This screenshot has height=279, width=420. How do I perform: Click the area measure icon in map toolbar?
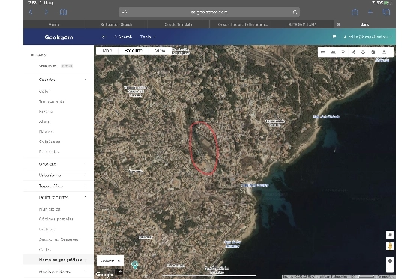pos(333,52)
